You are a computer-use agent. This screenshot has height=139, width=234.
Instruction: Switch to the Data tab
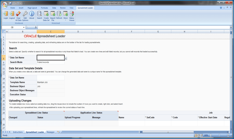[54, 8]
